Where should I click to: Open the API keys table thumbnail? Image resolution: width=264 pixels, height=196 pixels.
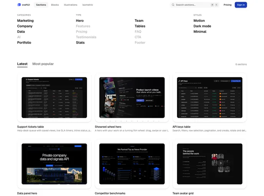[x=210, y=98]
